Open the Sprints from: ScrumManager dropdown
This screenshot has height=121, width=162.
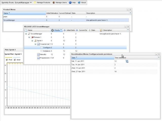16,3
